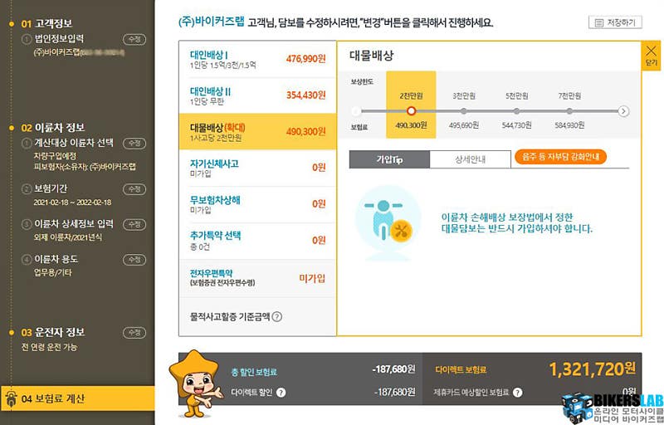
Task: Click the scooter repair illustration icon
Action: click(388, 222)
